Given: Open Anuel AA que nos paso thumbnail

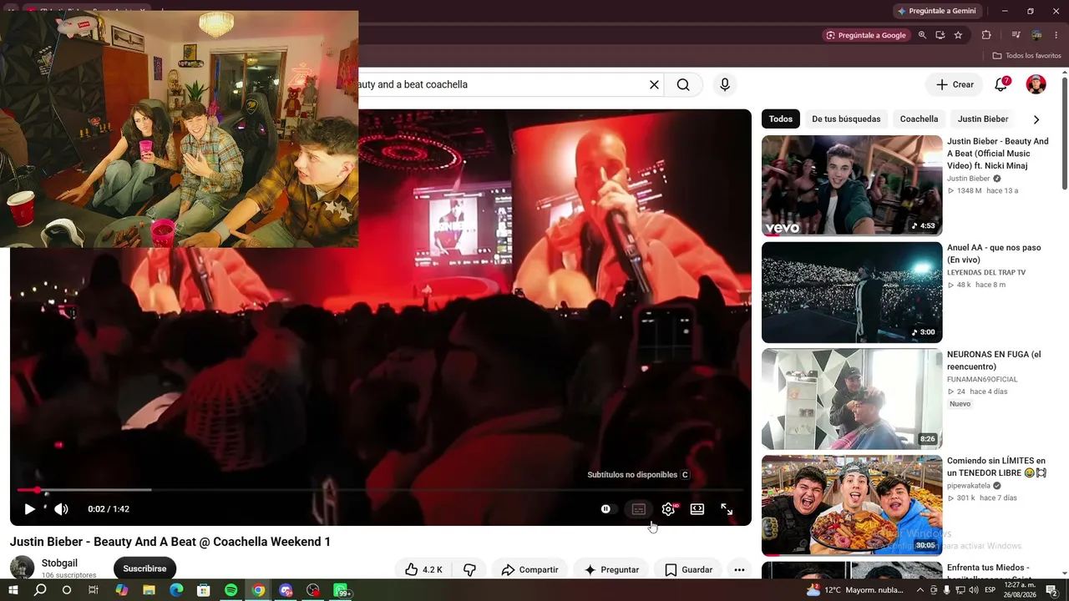Looking at the screenshot, I should pos(852,292).
